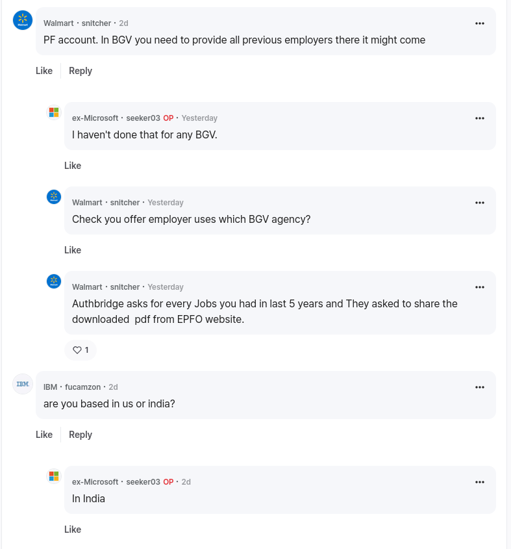This screenshot has height=549, width=511.
Task: Click the Walmart avatar on the top comment
Action: click(x=23, y=20)
